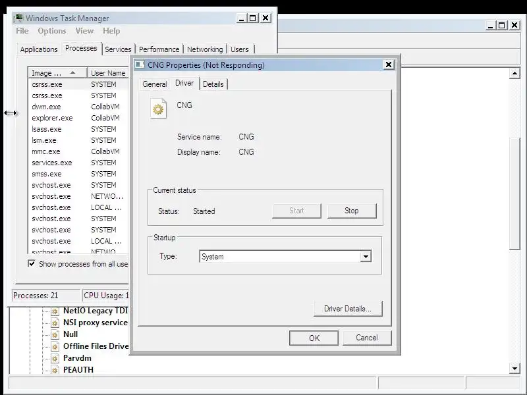Switch to the Networking tab
The width and height of the screenshot is (527, 395).
coord(205,49)
